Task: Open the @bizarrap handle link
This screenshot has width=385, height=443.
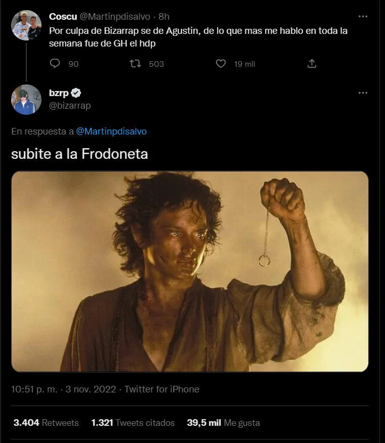Action: 70,106
